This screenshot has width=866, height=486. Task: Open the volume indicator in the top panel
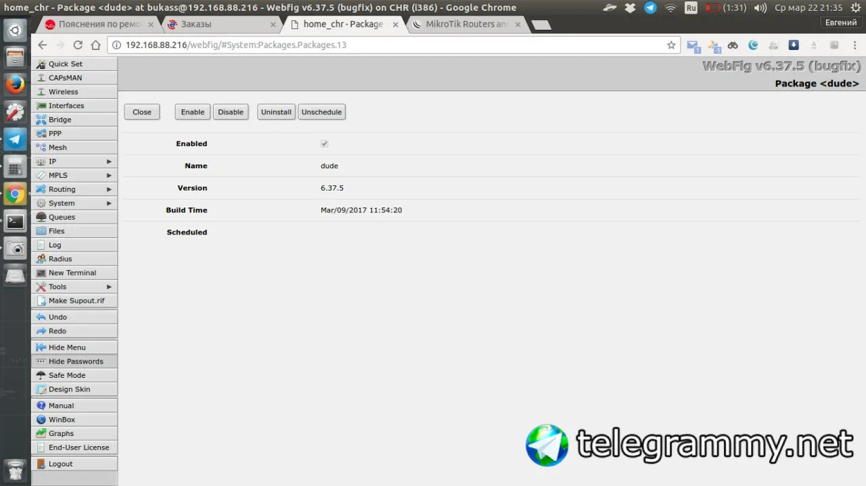tap(760, 7)
